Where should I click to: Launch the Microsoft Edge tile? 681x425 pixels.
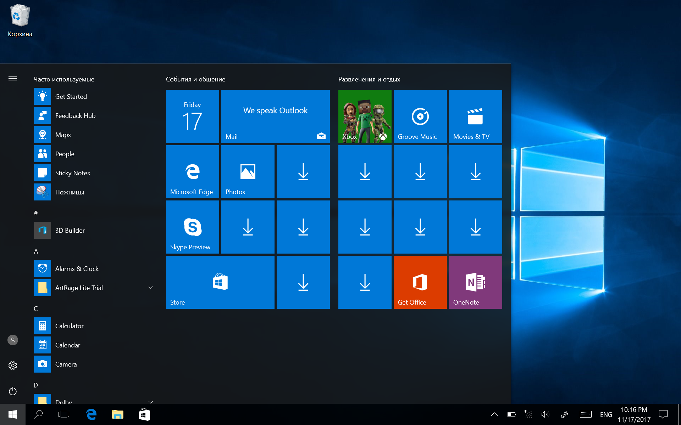point(193,172)
